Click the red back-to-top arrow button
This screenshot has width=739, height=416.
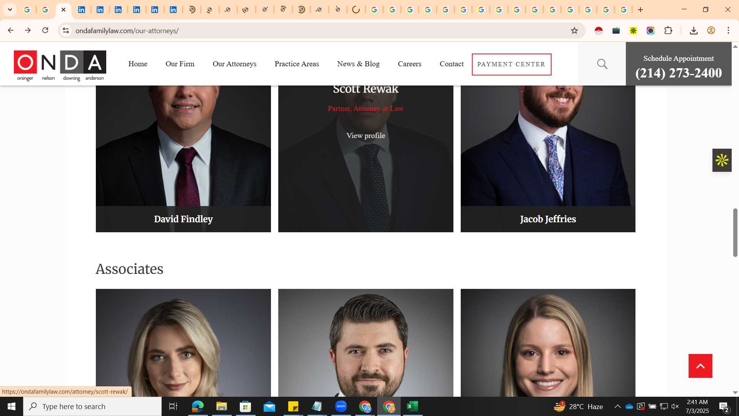coord(700,366)
